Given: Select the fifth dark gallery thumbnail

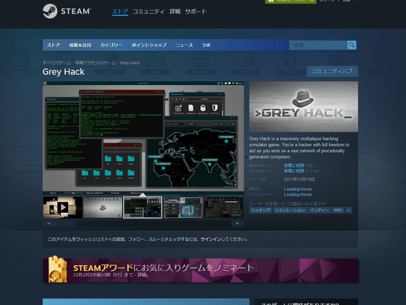Looking at the screenshot, I should click(223, 207).
